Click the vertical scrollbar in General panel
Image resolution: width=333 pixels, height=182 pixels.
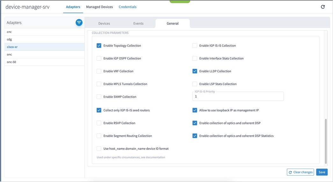(x=325, y=140)
